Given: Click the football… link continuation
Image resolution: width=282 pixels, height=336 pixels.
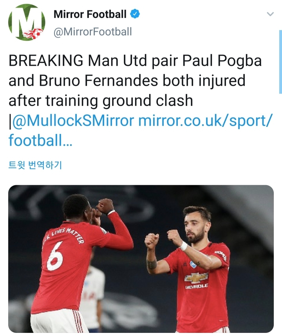Looking at the screenshot, I should (x=40, y=140).
